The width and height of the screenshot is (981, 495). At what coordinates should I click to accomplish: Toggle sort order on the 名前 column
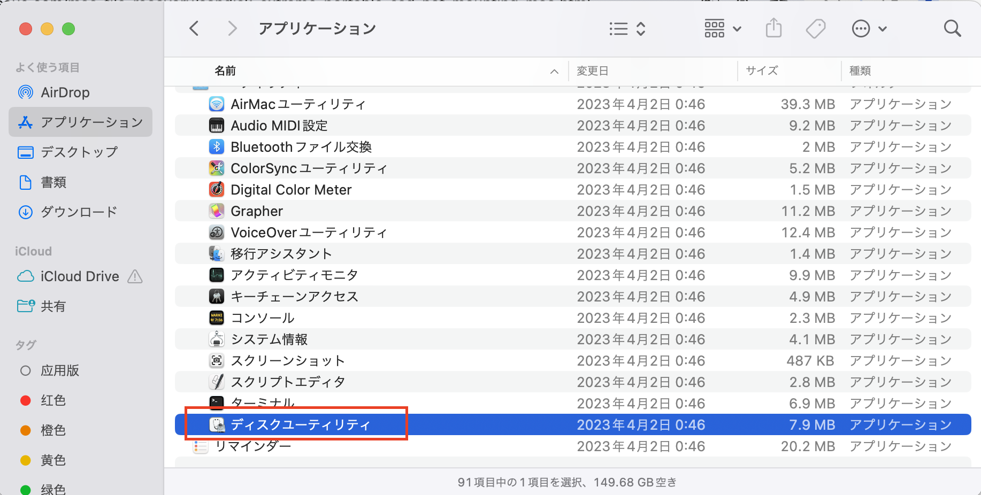(x=225, y=71)
